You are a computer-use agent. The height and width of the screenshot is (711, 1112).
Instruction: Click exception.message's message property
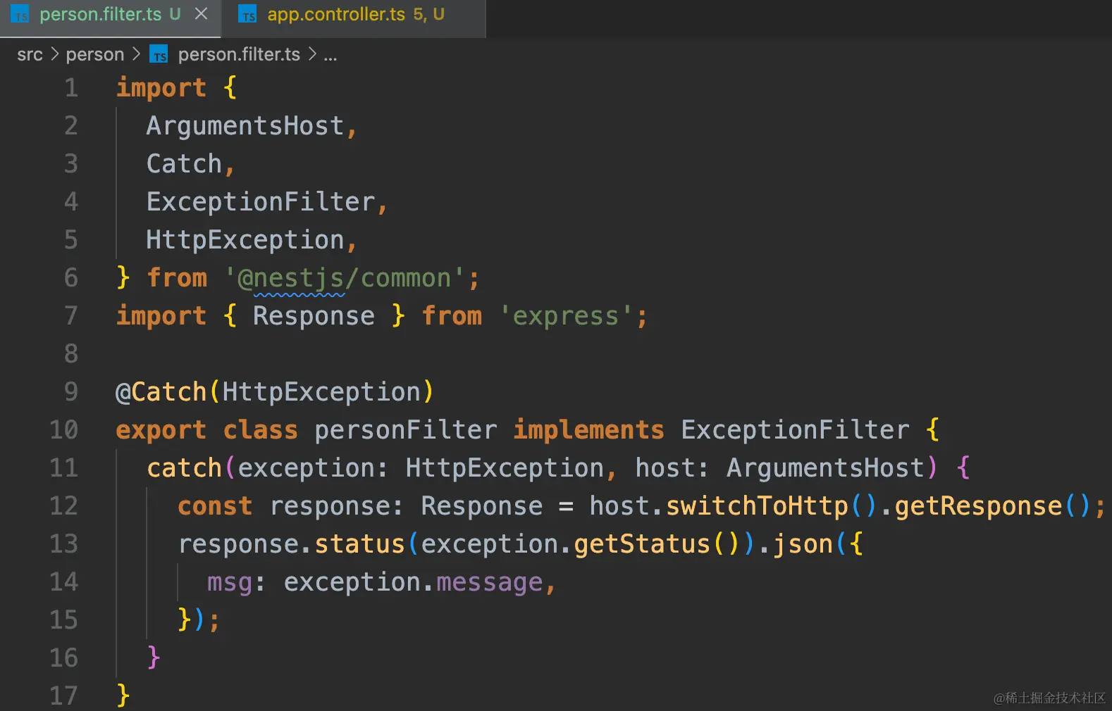(x=490, y=582)
